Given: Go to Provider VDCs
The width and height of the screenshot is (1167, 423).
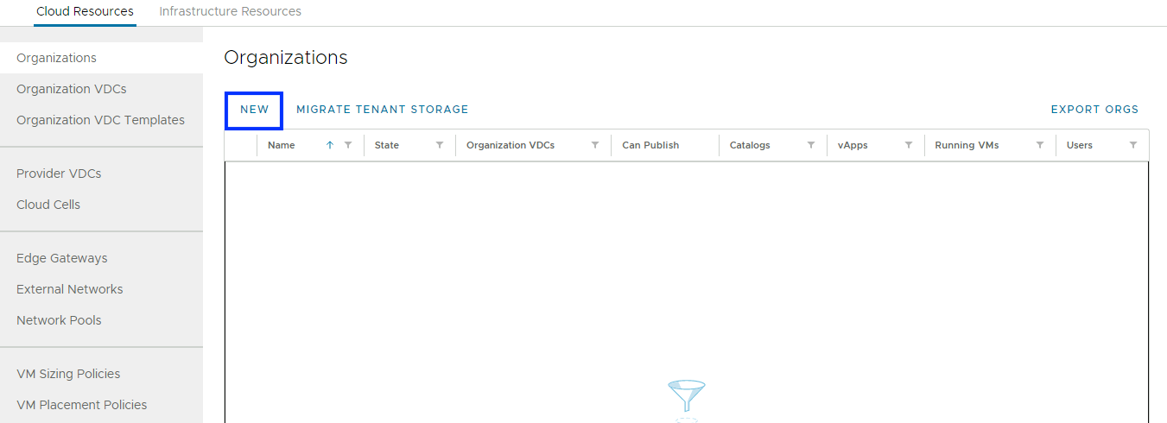Looking at the screenshot, I should click(x=59, y=174).
